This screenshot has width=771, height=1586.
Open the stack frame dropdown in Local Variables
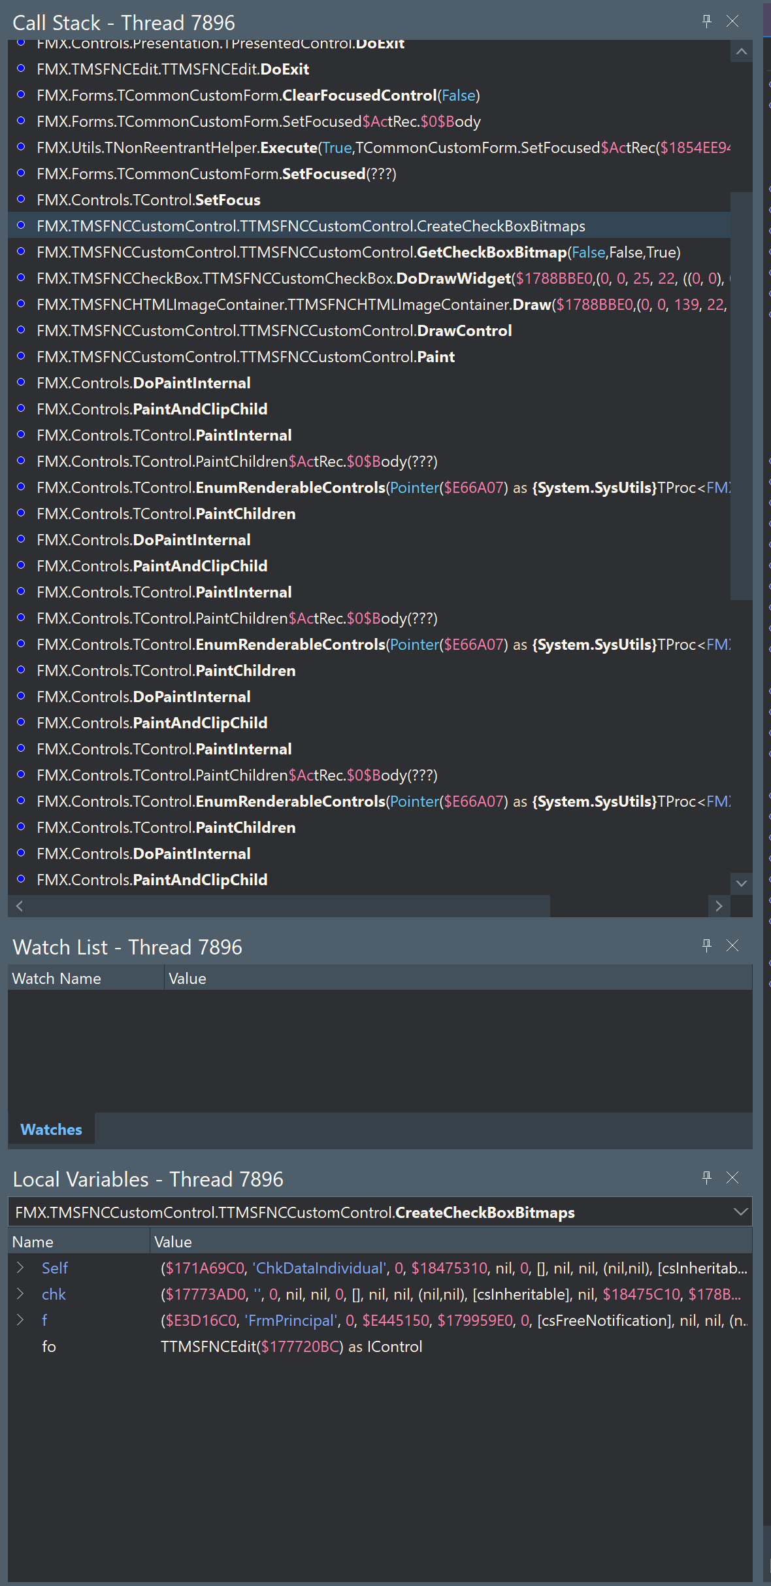(740, 1212)
